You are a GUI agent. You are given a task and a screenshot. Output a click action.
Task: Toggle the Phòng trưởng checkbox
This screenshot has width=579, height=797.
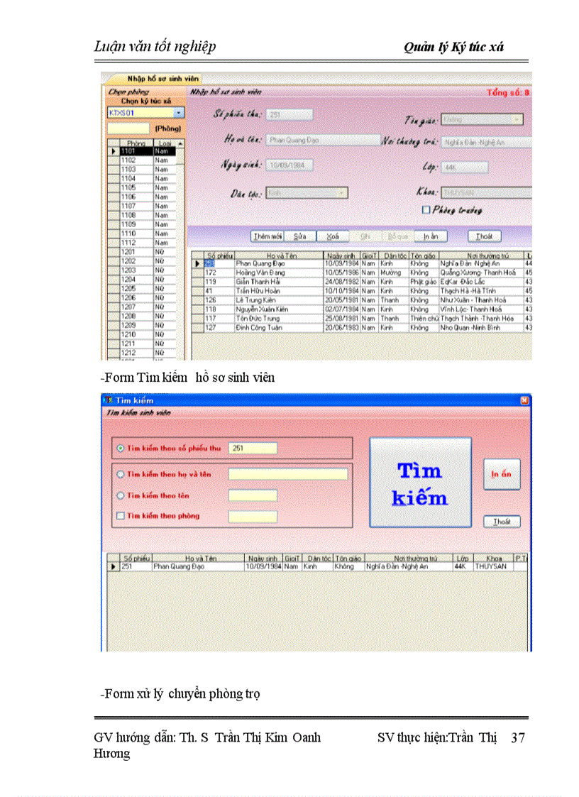point(426,209)
